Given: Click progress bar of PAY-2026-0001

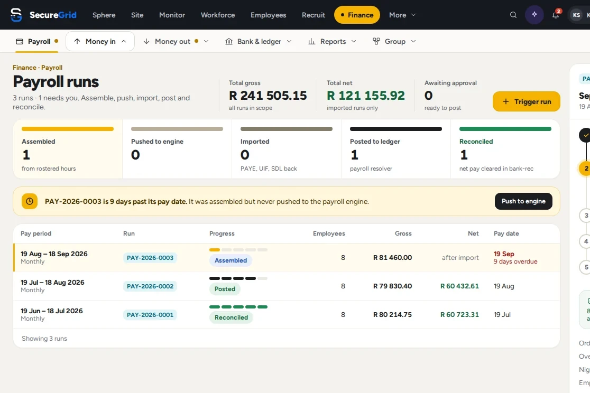Looking at the screenshot, I should coord(238,307).
